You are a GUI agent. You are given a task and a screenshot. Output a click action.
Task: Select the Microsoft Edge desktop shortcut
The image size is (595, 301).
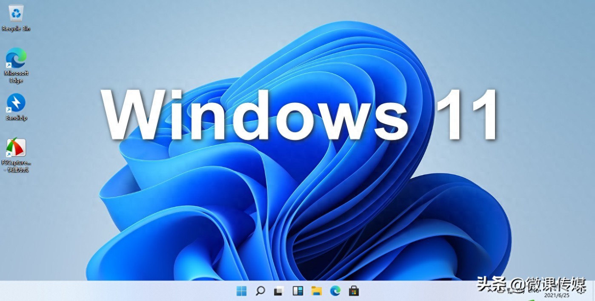(x=16, y=65)
